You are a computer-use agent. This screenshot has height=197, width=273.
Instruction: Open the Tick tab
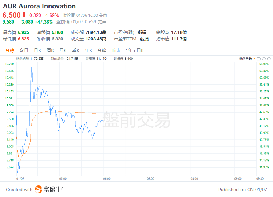[x=116, y=51]
